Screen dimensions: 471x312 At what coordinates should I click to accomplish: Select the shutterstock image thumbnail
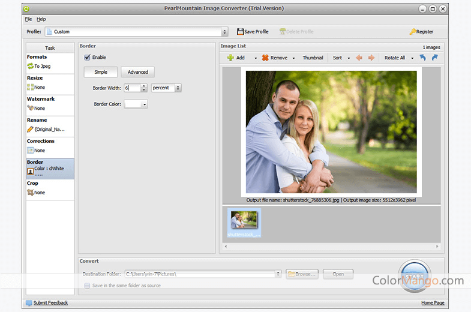click(x=244, y=223)
